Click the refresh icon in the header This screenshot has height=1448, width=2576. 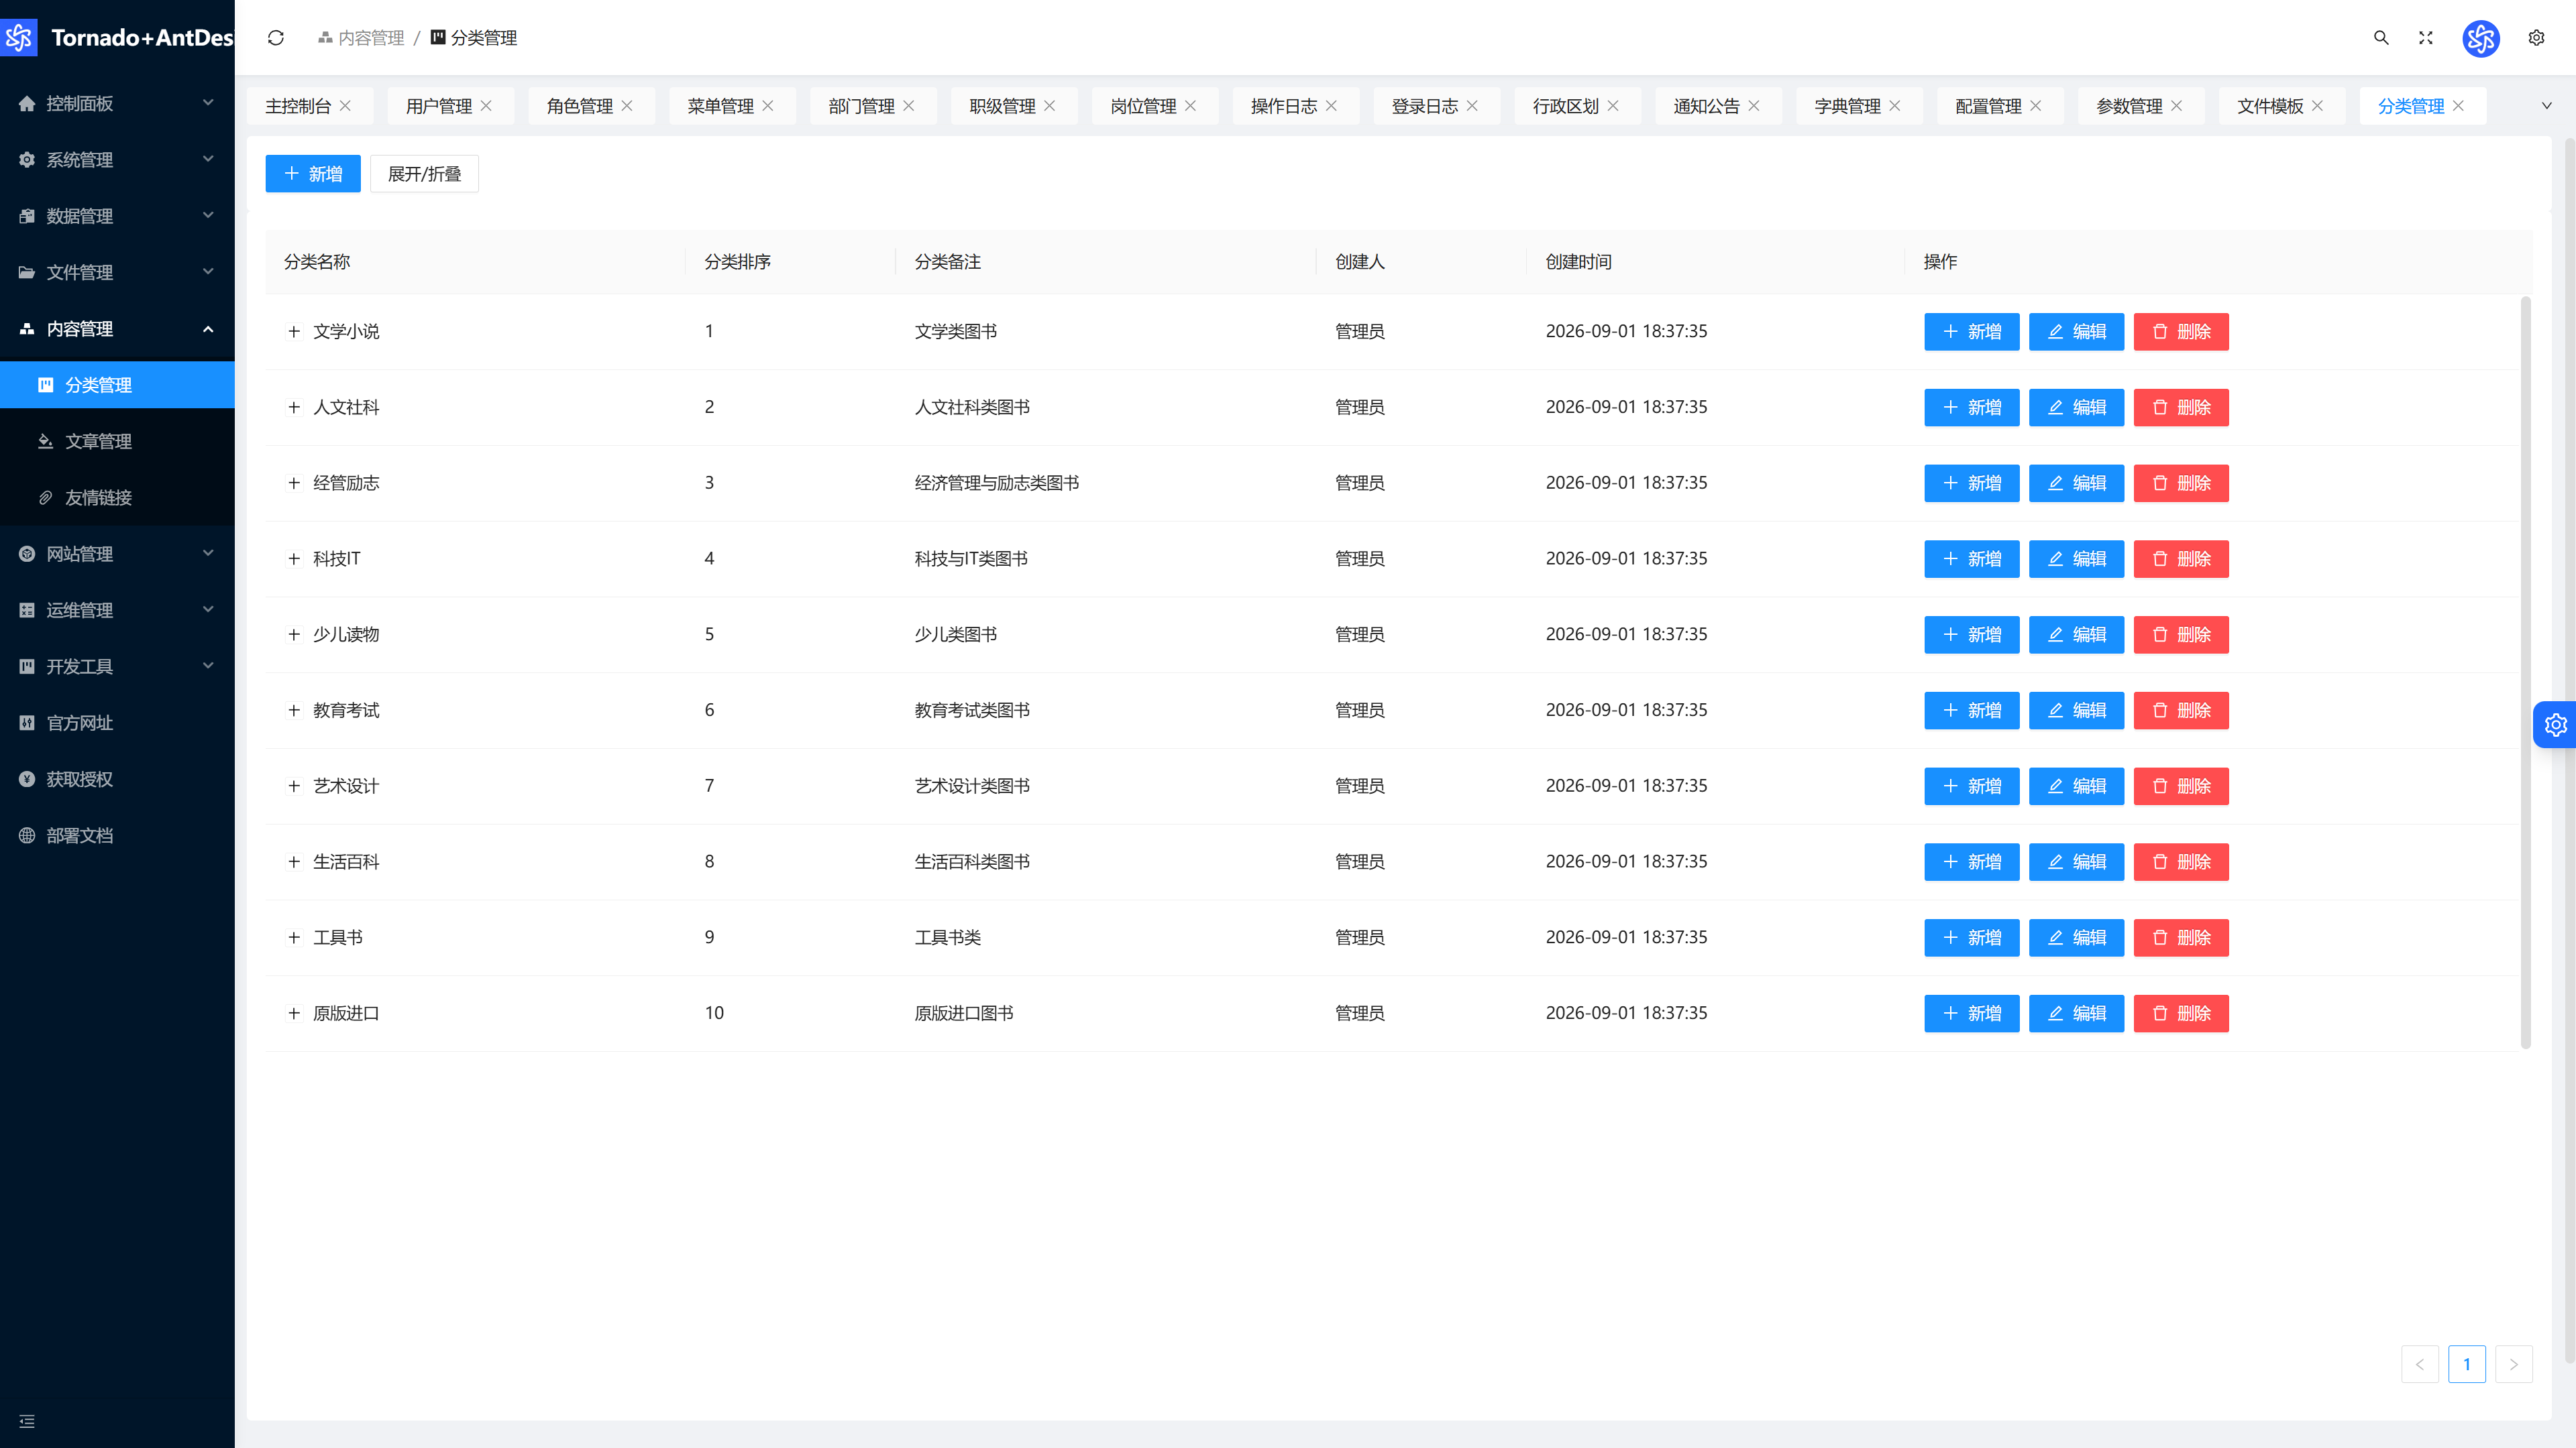(276, 38)
